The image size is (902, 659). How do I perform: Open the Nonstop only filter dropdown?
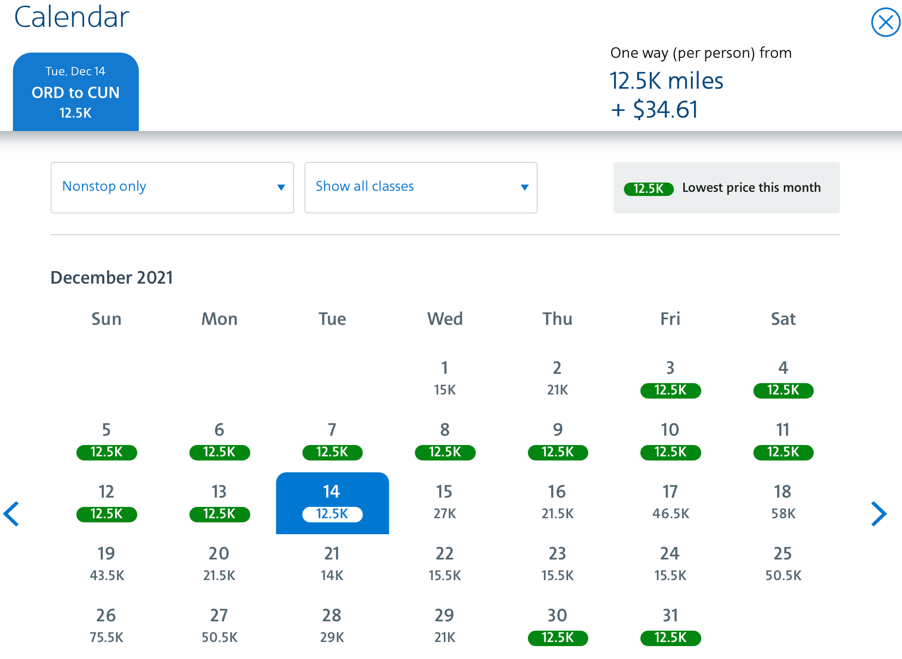click(x=172, y=187)
